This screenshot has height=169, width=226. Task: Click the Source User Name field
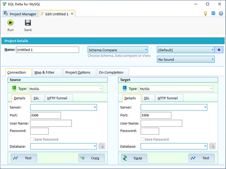[x=51, y=123]
